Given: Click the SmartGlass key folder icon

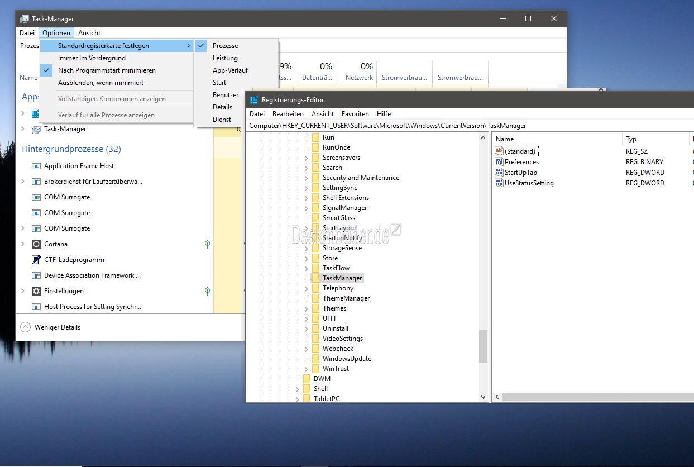Looking at the screenshot, I should click(315, 218).
